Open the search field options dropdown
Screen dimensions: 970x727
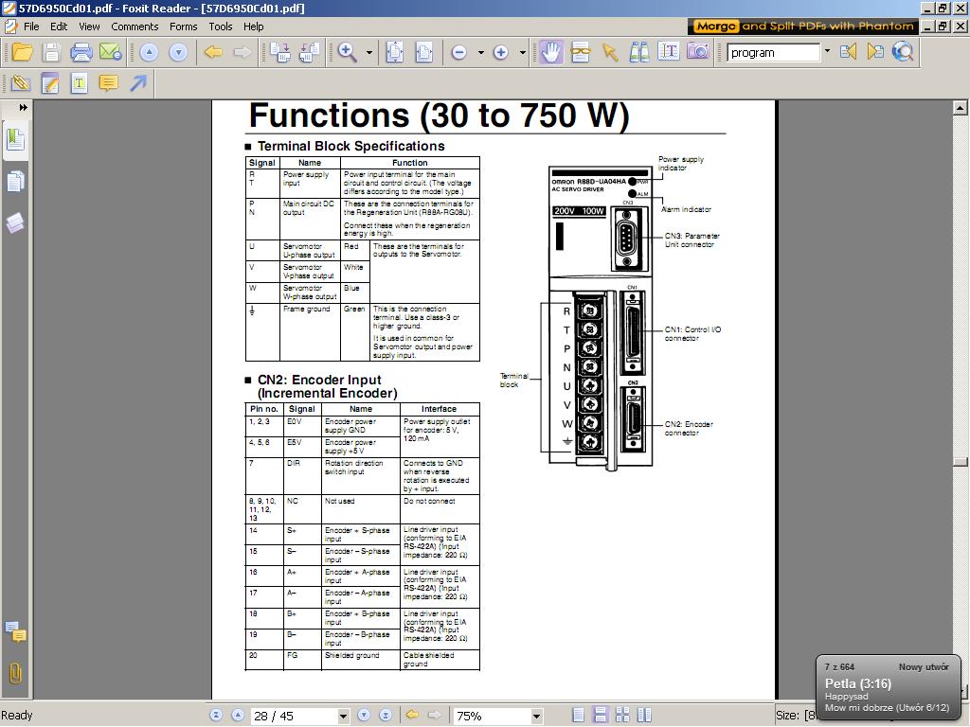(x=827, y=52)
